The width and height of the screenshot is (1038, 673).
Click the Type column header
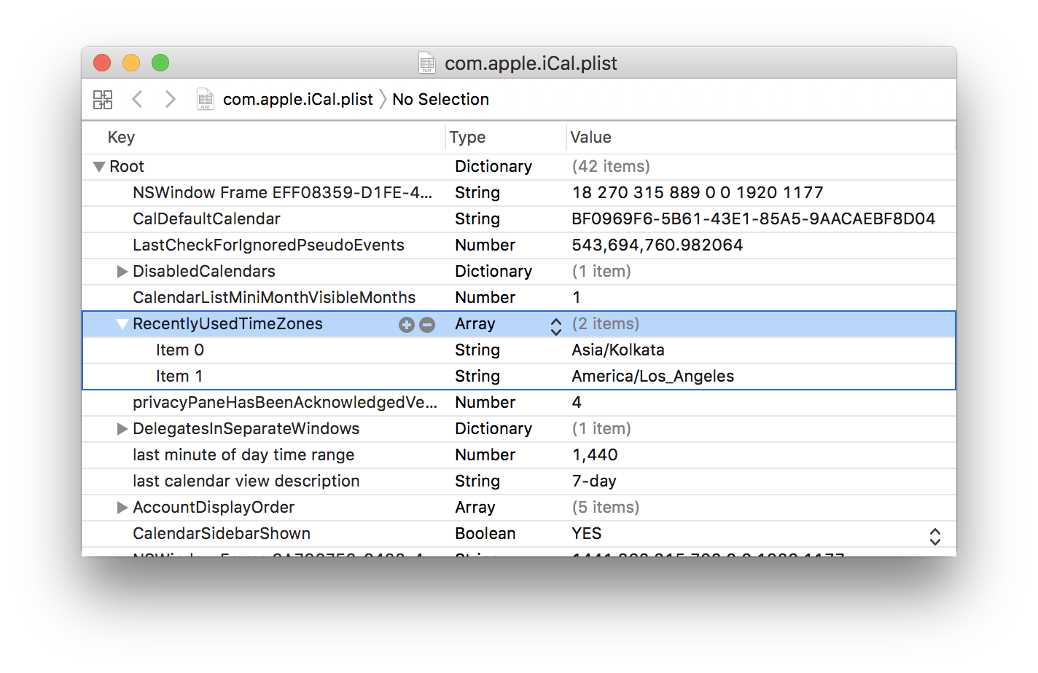467,138
